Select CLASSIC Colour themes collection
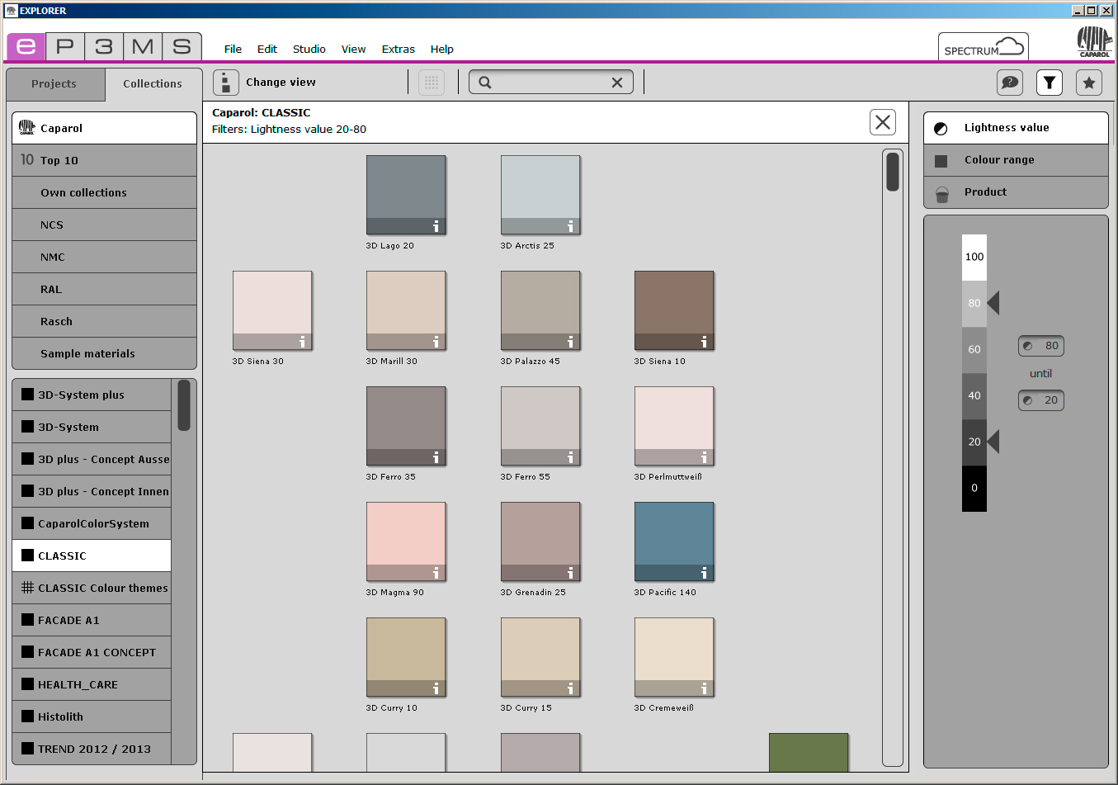This screenshot has height=785, width=1118. (92, 588)
